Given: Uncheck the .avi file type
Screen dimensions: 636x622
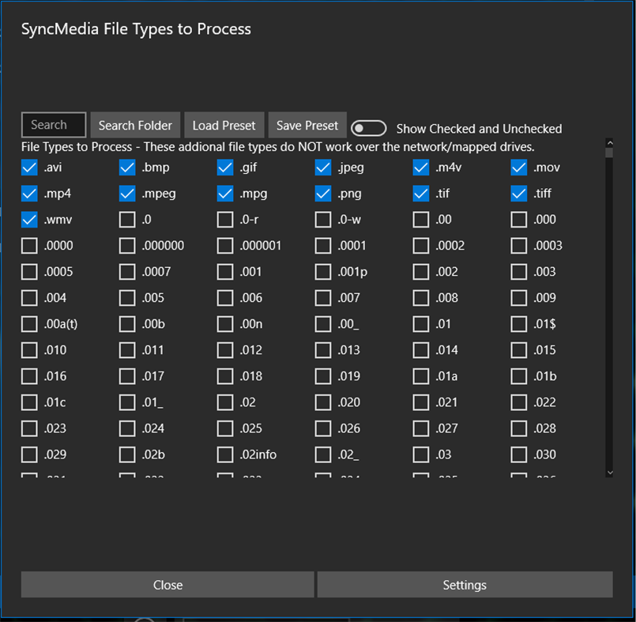Looking at the screenshot, I should [29, 167].
